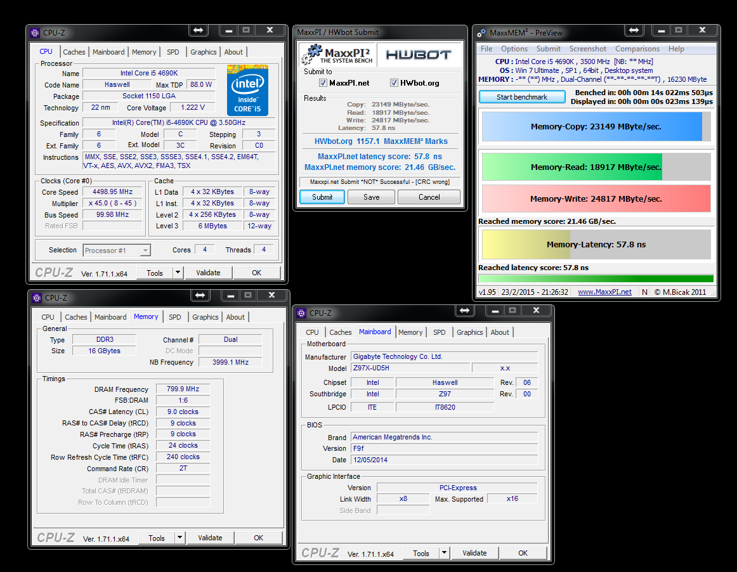Click NB Frequency 3999.1 MHz value
This screenshot has height=572, width=737.
(x=230, y=362)
